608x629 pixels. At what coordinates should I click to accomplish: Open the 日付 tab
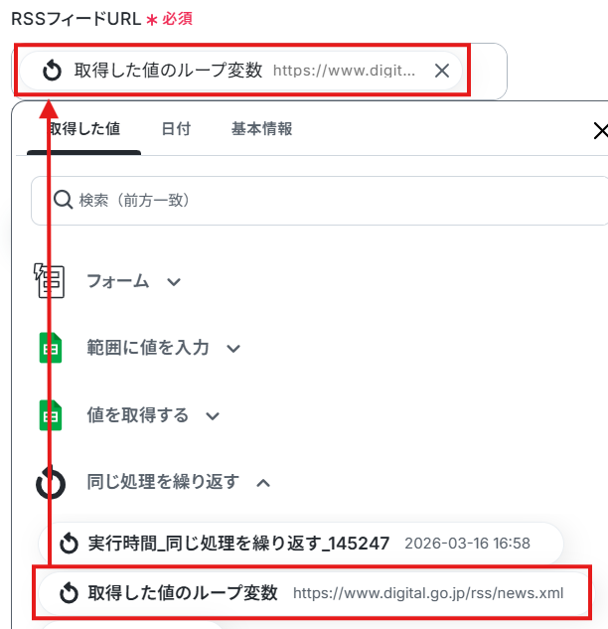(x=176, y=129)
